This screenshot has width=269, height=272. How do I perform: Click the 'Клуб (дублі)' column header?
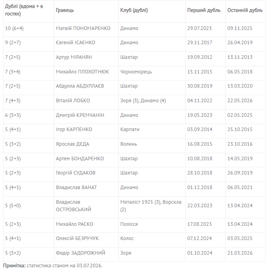coord(134,10)
